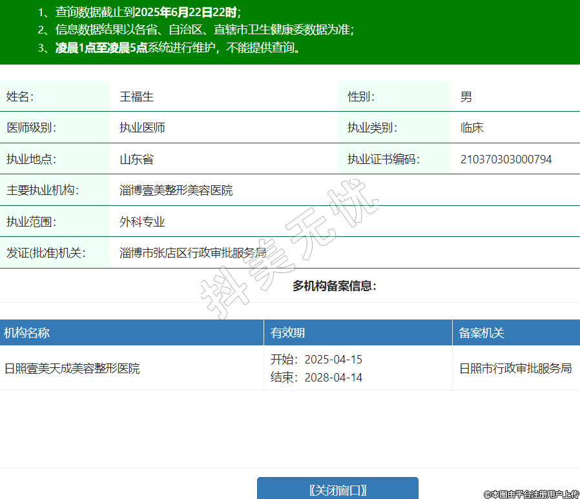Image resolution: width=580 pixels, height=499 pixels.
Task: Click the 多机构备案信息 section heading
Action: click(x=334, y=286)
